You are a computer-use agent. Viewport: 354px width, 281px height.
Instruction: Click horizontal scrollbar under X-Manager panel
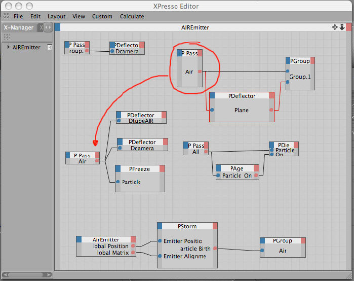pos(27,275)
